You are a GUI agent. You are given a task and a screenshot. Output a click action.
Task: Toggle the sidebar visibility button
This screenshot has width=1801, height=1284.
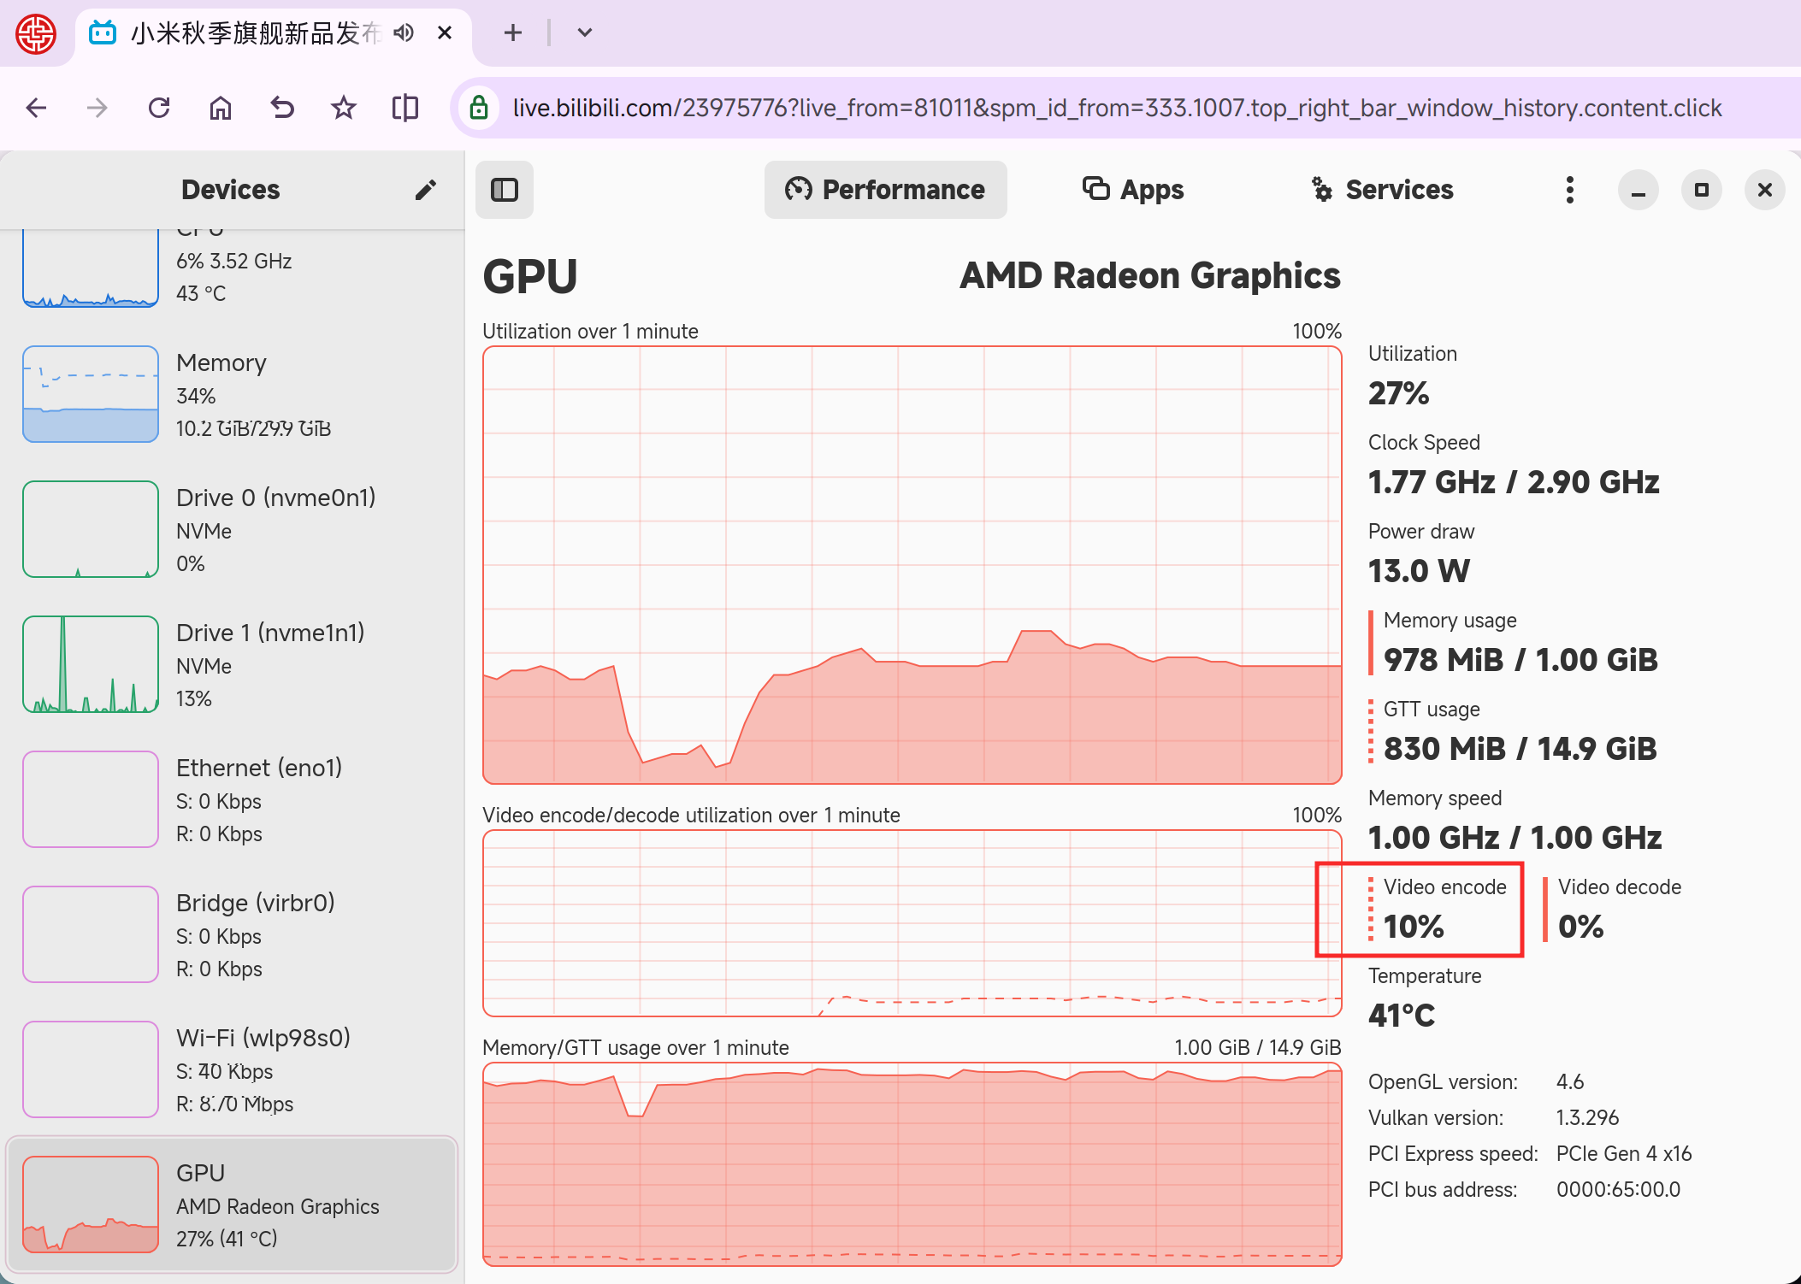tap(505, 190)
